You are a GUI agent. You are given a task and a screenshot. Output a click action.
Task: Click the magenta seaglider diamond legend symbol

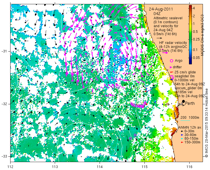[x=173, y=77]
